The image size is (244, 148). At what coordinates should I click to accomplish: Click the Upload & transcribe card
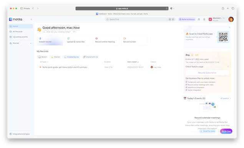[x=78, y=40]
